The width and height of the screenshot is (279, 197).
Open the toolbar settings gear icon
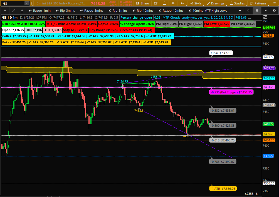coord(274,11)
